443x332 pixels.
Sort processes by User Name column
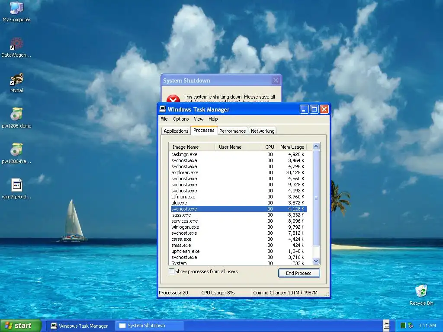[x=238, y=147]
